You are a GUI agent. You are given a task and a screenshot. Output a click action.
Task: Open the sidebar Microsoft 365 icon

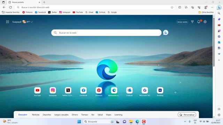[x=219, y=36]
